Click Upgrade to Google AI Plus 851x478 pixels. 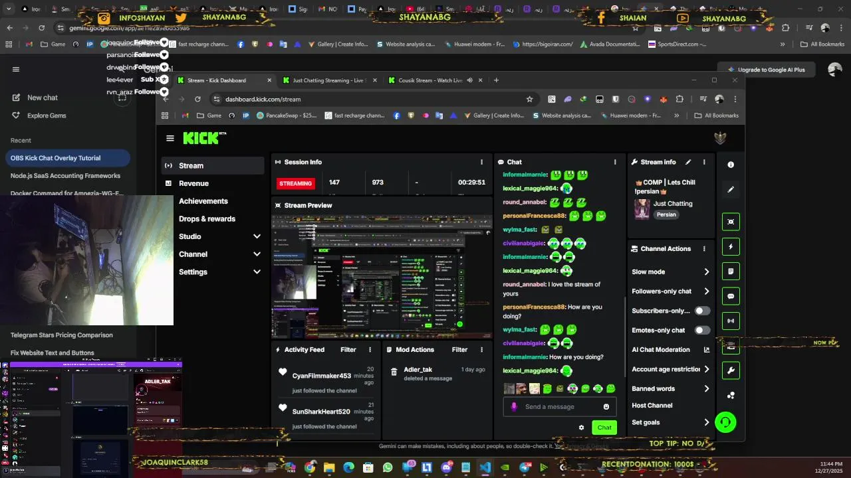[x=766, y=70]
